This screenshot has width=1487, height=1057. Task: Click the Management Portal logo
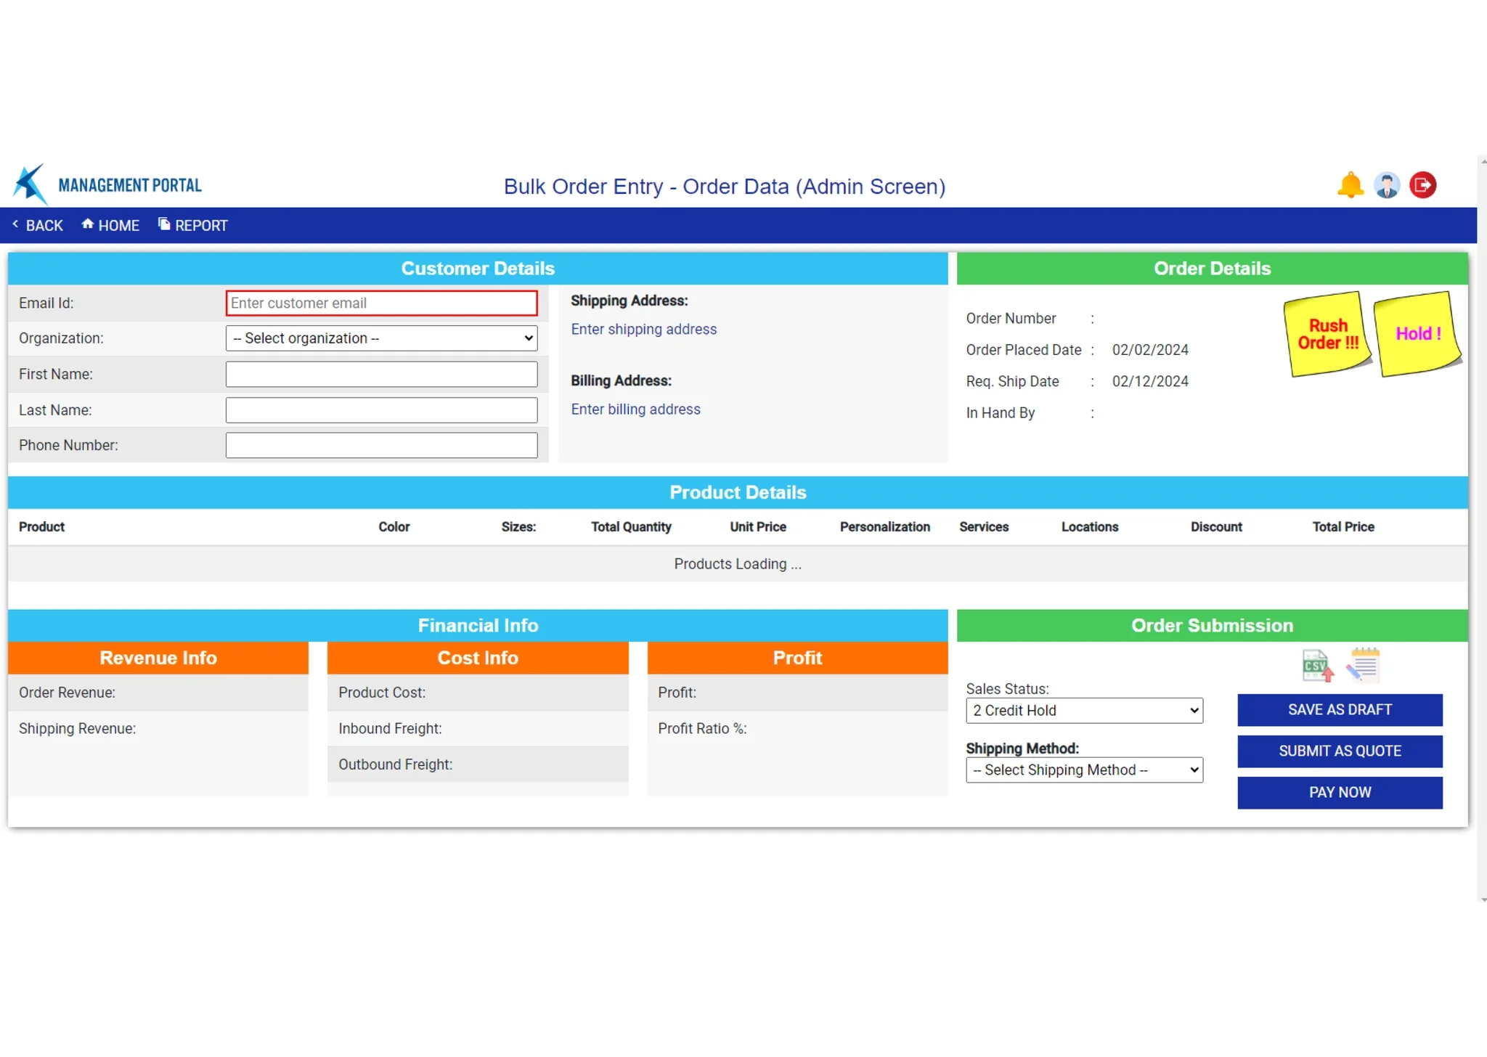point(107,184)
